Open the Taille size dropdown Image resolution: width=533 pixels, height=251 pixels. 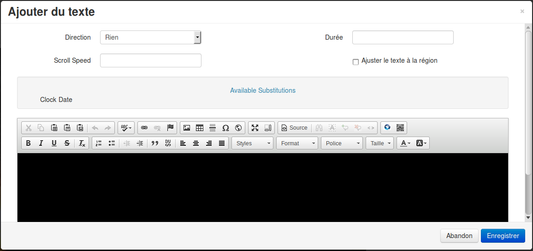click(x=380, y=143)
